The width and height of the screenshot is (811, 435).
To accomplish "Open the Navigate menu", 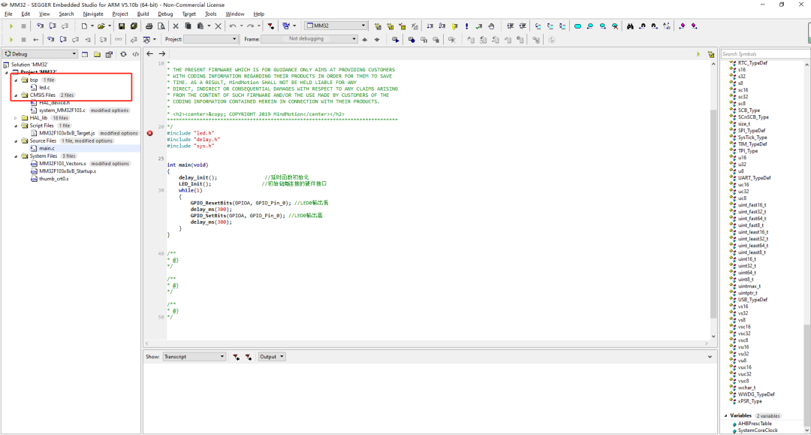I will 93,14.
